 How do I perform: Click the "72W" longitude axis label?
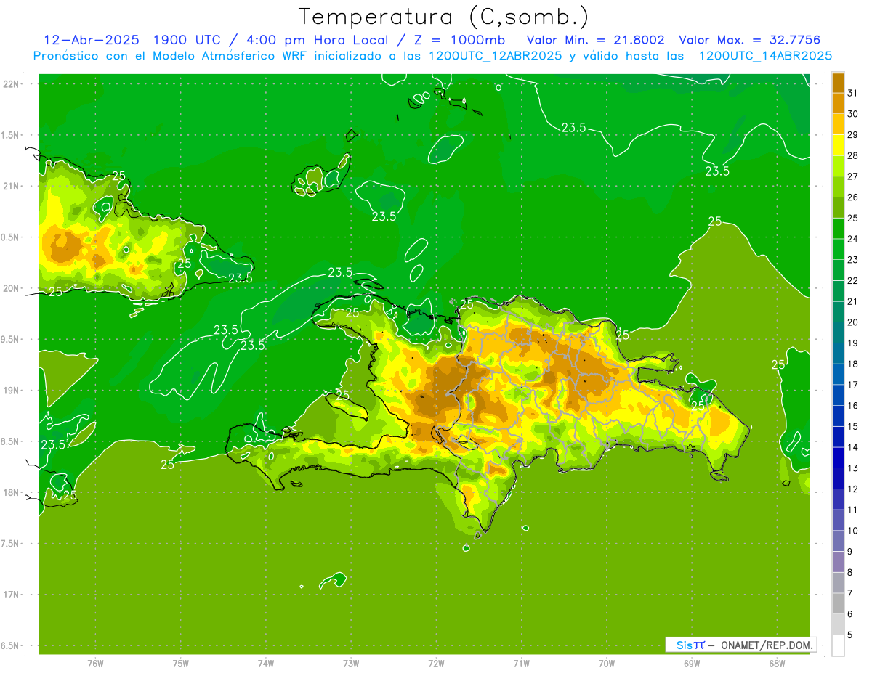coord(436,664)
